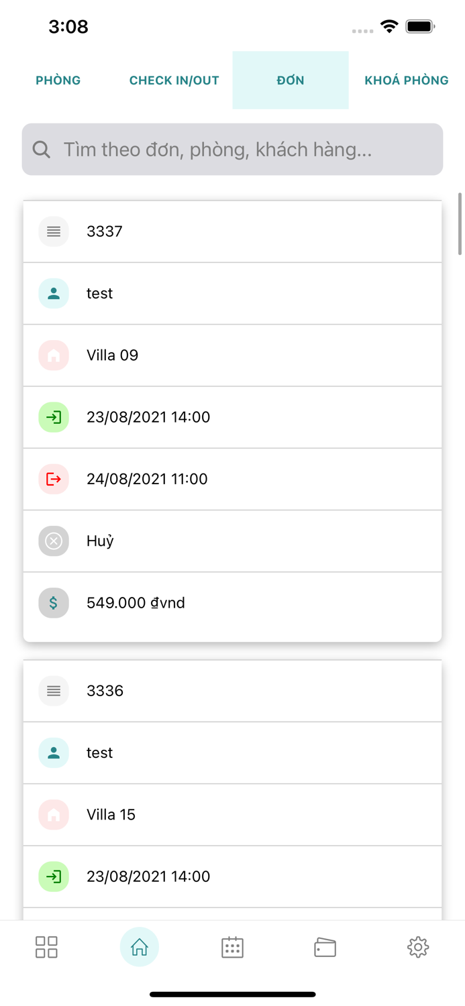Open the KHOÁ PHÒNG tab

tap(406, 80)
